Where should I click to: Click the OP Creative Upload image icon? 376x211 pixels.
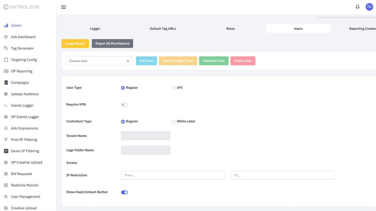coord(6,162)
